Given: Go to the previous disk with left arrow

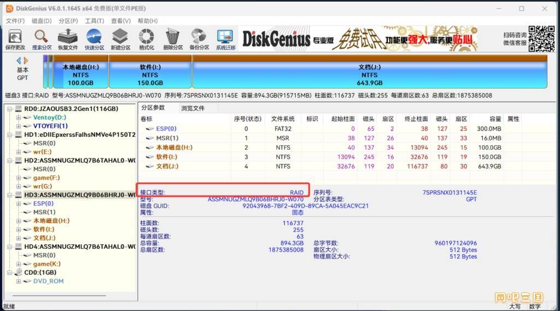Looking at the screenshot, I should [x=19, y=60].
